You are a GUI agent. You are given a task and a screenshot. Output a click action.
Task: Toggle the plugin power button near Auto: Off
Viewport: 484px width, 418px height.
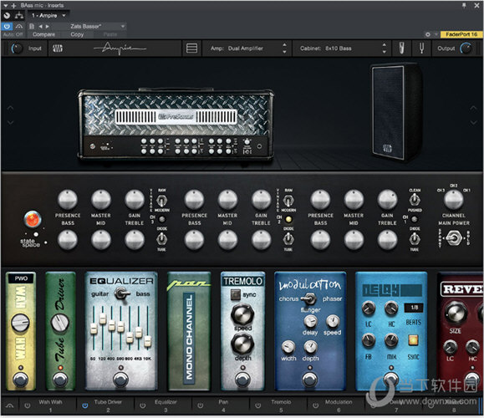click(x=7, y=26)
